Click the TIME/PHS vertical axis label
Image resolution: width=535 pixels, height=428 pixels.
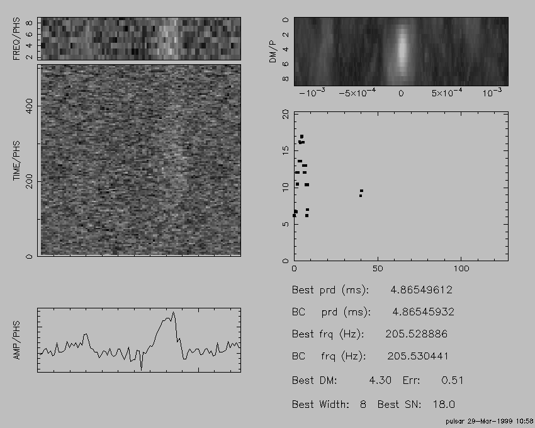18,160
